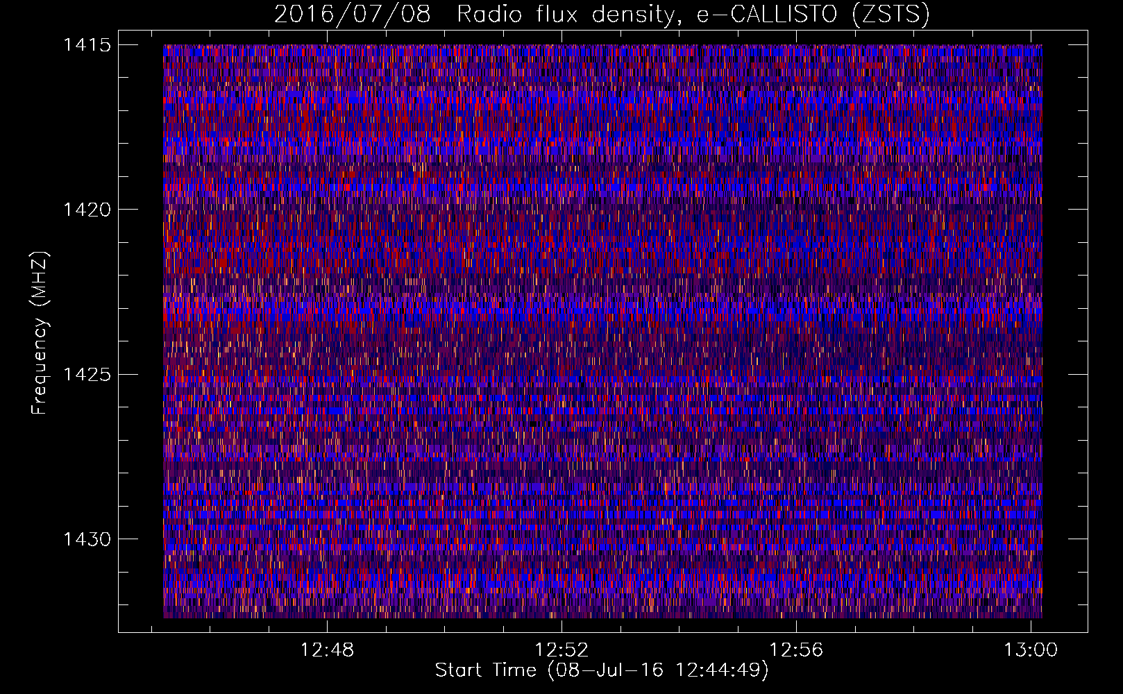Screen dimensions: 1123x694
Task: Click the 12:52 time tick label
Action: pos(561,650)
